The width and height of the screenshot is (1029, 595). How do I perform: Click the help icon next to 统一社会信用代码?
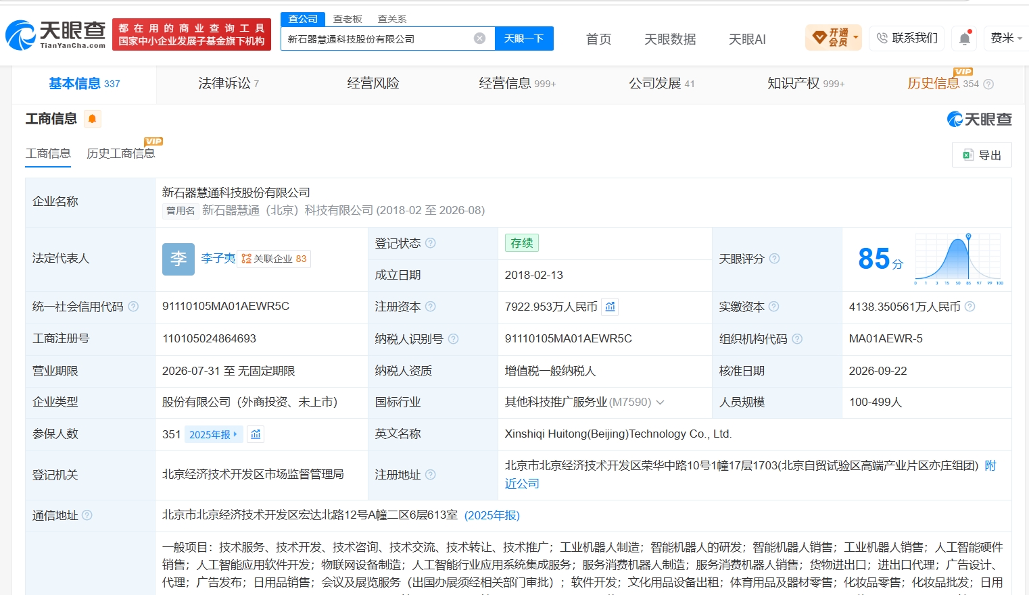[133, 307]
